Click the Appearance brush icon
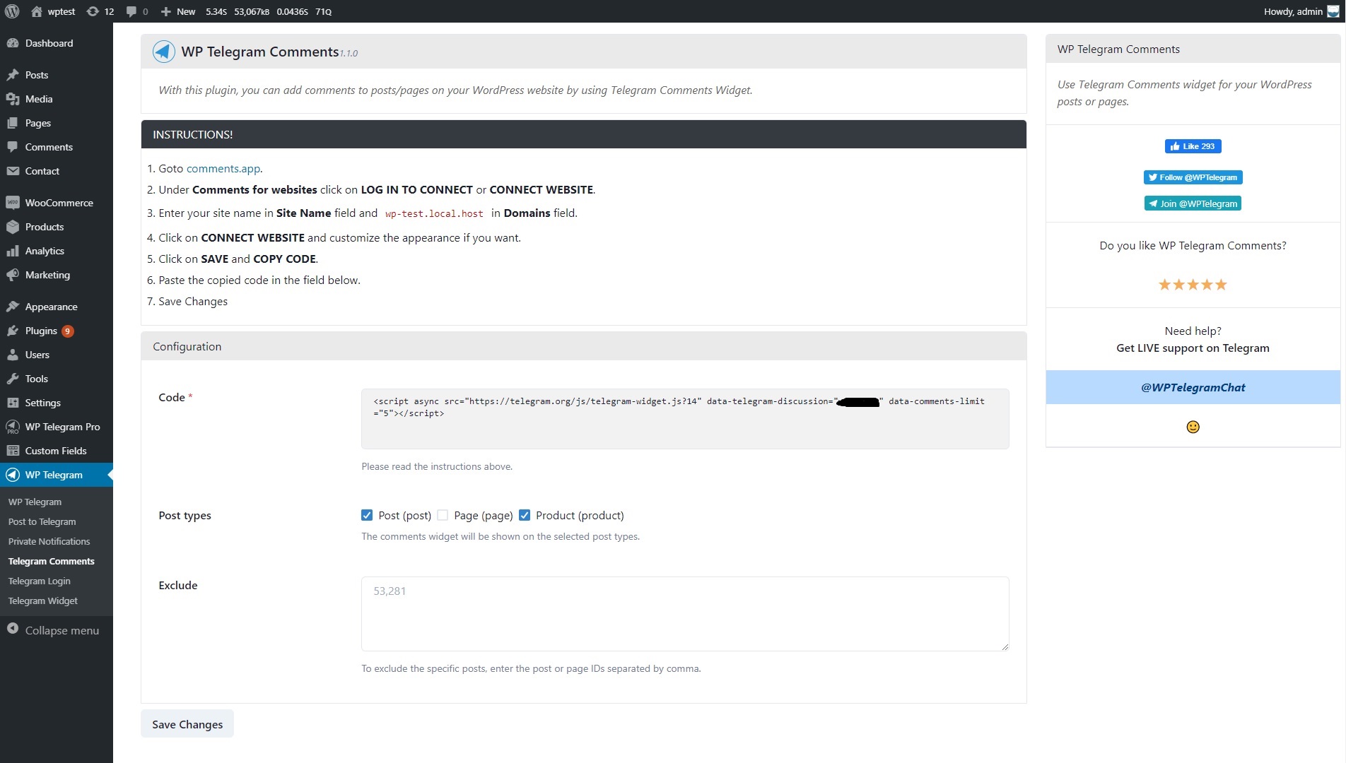1346x763 pixels. click(13, 307)
